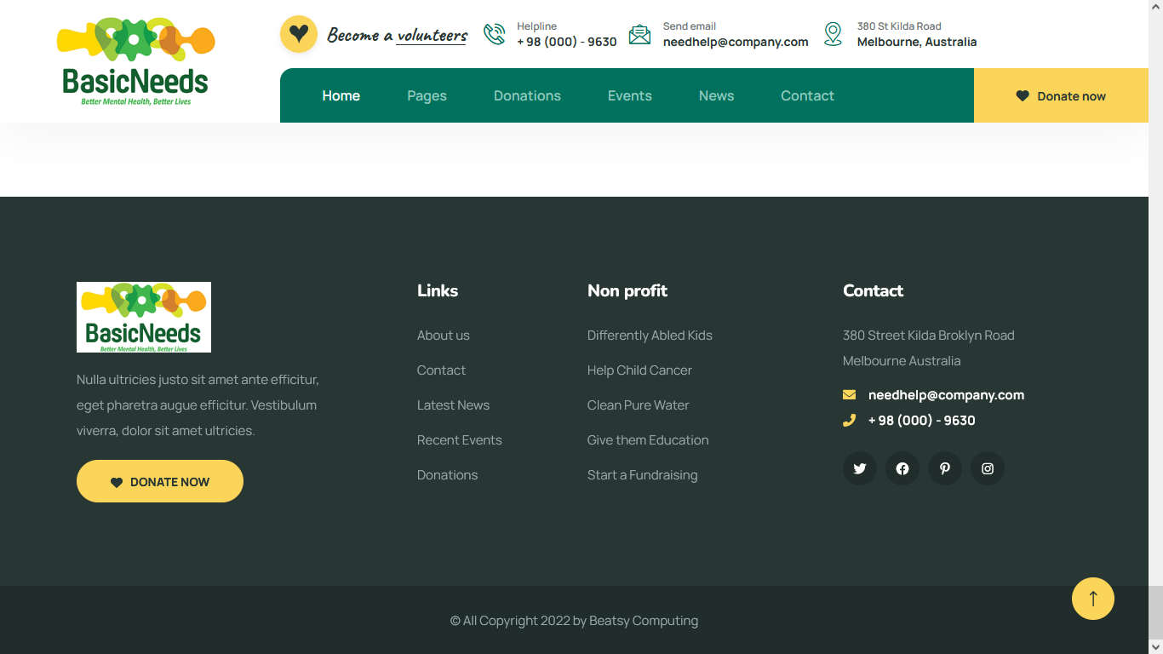Click the location pin icon in header

(x=833, y=34)
